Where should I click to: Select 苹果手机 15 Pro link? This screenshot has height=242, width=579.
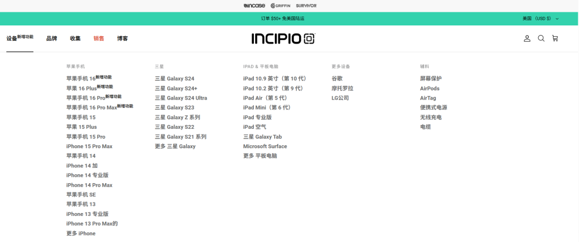tap(86, 137)
